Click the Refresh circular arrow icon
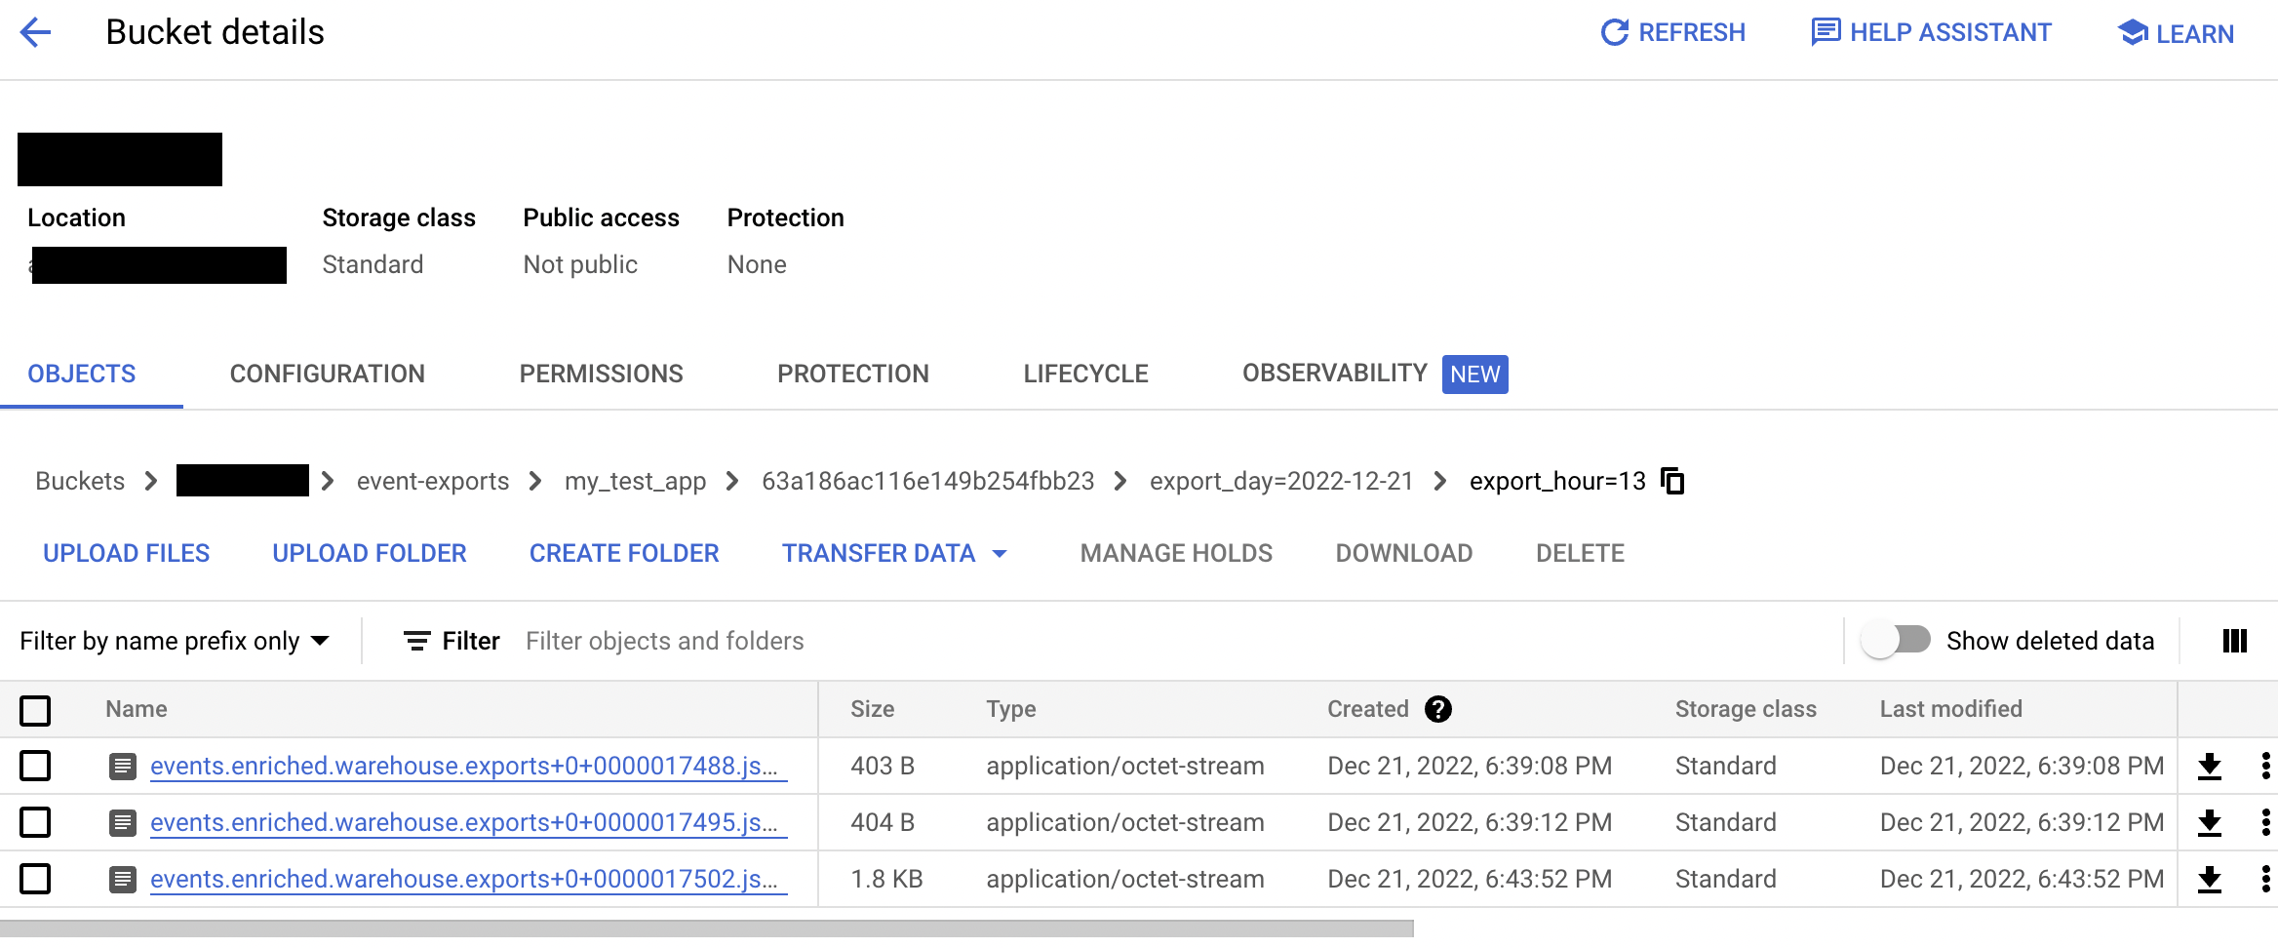Image resolution: width=2278 pixels, height=948 pixels. tap(1615, 33)
